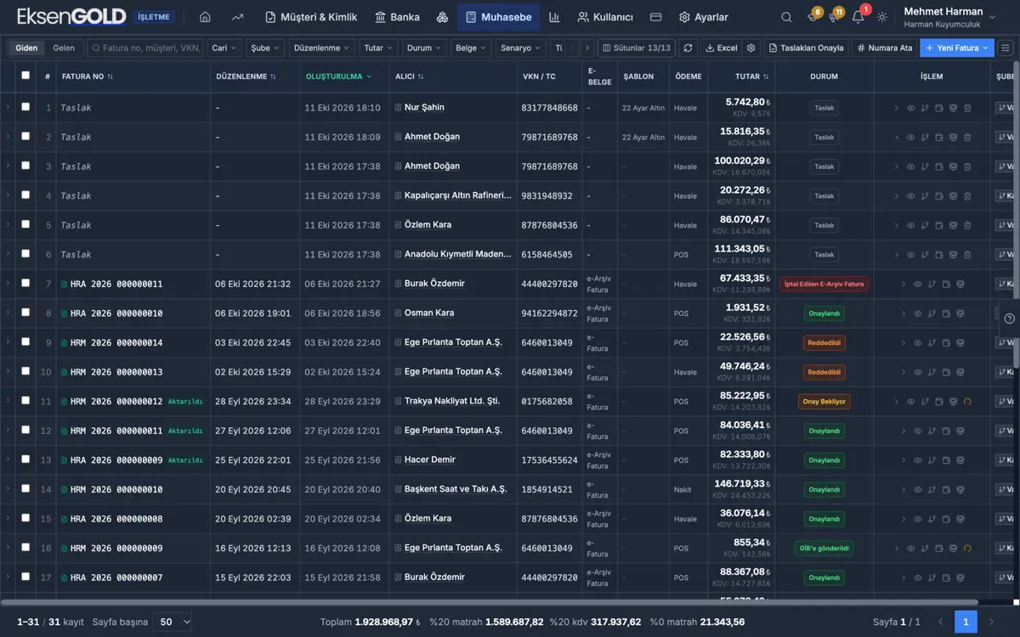
Task: Click the horizontal scrollbar under the table
Action: click(489, 602)
